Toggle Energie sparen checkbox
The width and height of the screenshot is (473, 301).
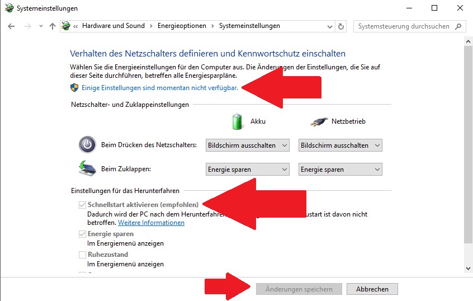82,234
